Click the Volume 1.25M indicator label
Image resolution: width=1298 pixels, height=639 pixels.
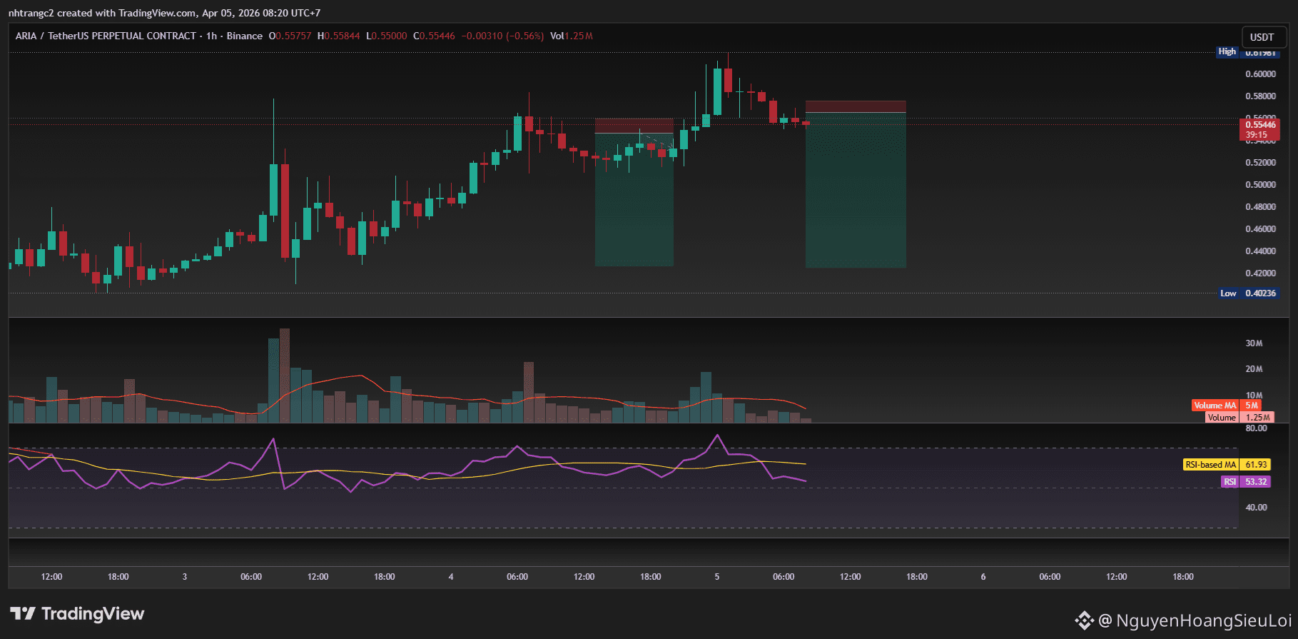1239,418
